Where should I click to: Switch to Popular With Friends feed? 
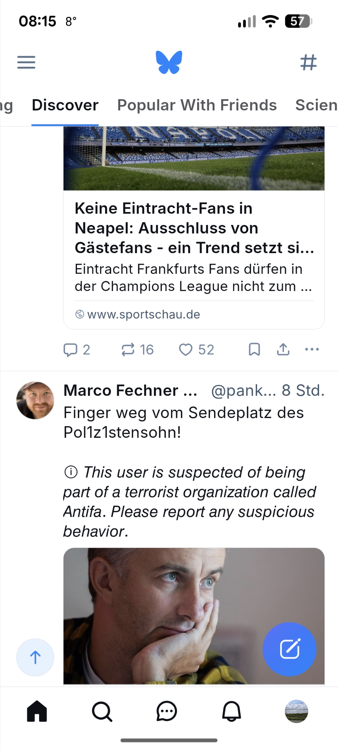197,105
